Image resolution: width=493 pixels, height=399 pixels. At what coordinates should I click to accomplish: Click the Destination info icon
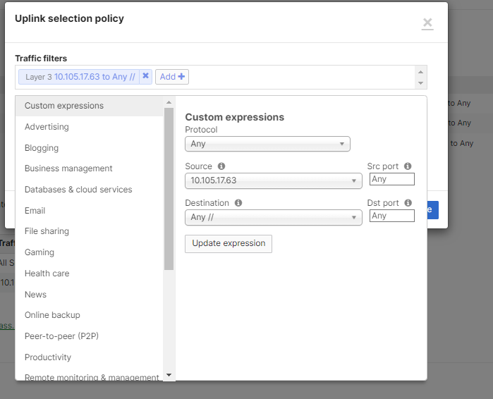238,203
